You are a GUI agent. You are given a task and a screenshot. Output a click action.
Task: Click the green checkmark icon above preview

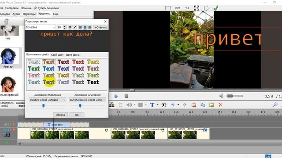216,8
